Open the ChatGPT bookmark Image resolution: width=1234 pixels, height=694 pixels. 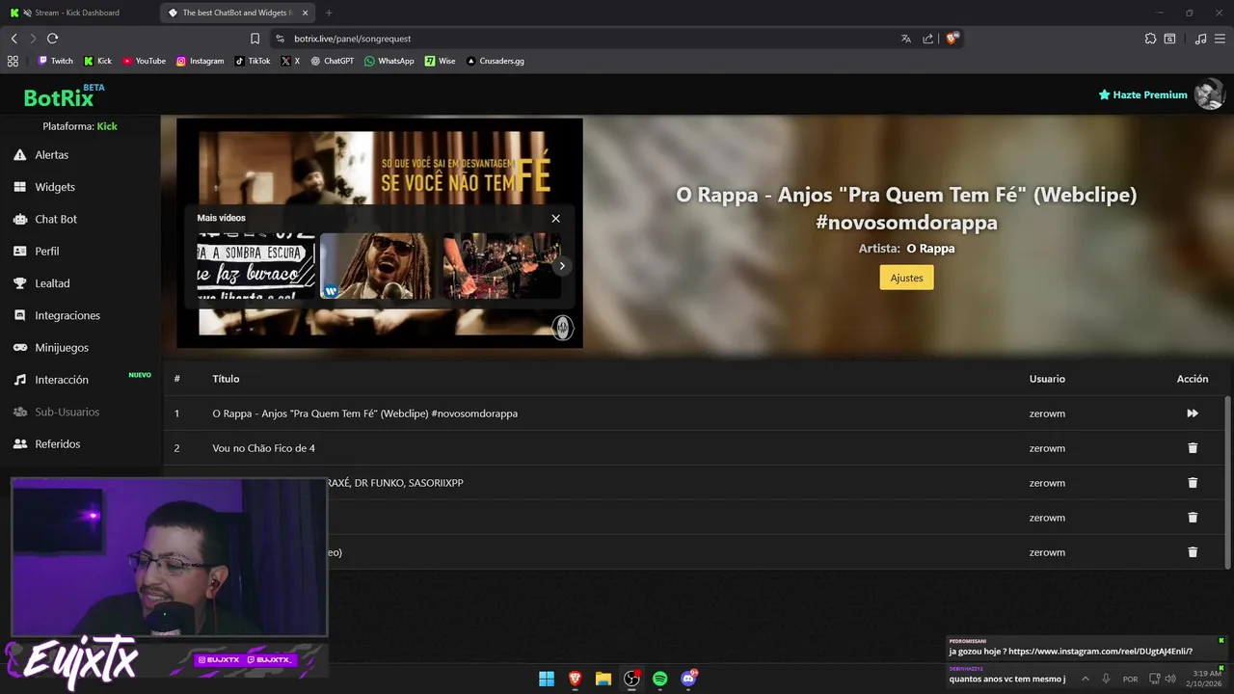click(x=332, y=61)
